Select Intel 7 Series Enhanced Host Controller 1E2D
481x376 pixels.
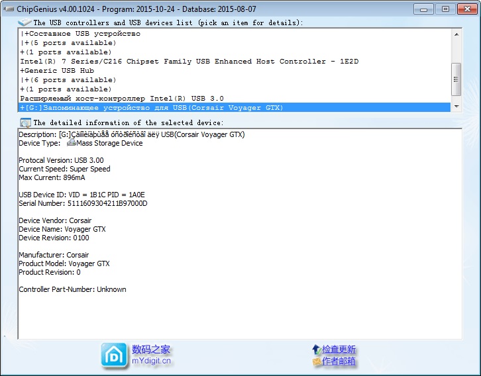[234, 62]
